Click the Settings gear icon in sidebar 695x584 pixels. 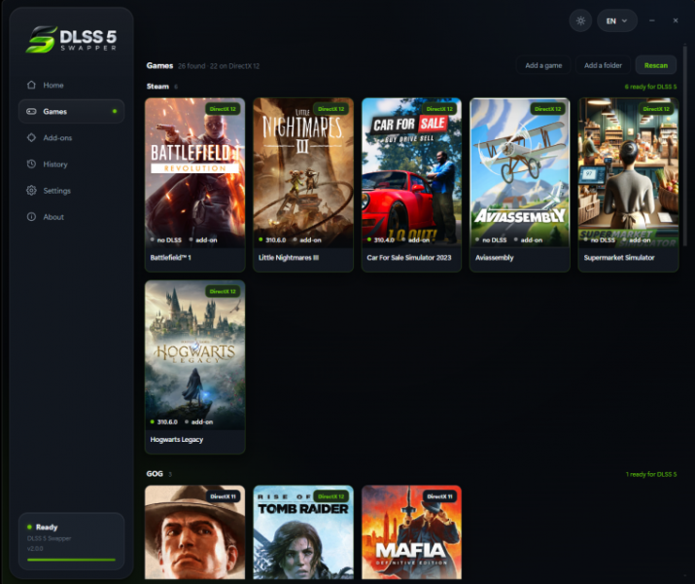(x=31, y=191)
